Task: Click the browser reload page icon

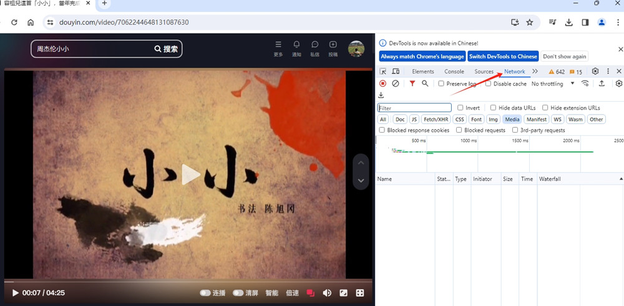Action: click(14, 22)
